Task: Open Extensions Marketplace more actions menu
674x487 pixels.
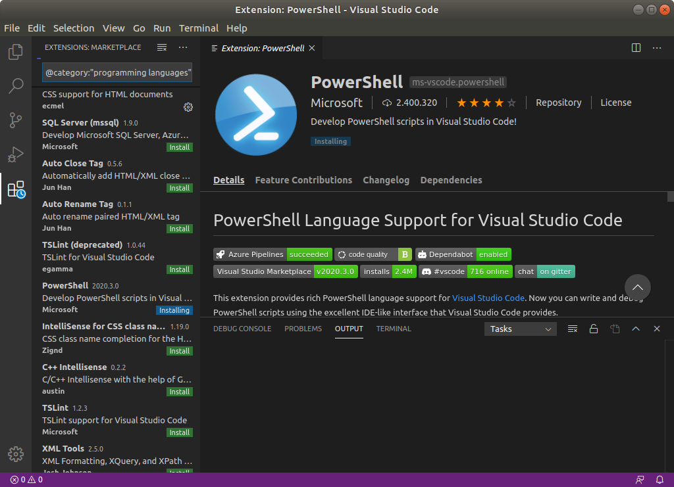Action: [183, 47]
